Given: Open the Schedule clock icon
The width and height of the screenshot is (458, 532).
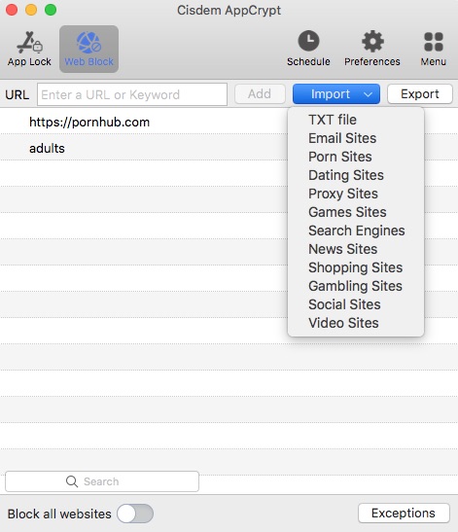Looking at the screenshot, I should 308,41.
